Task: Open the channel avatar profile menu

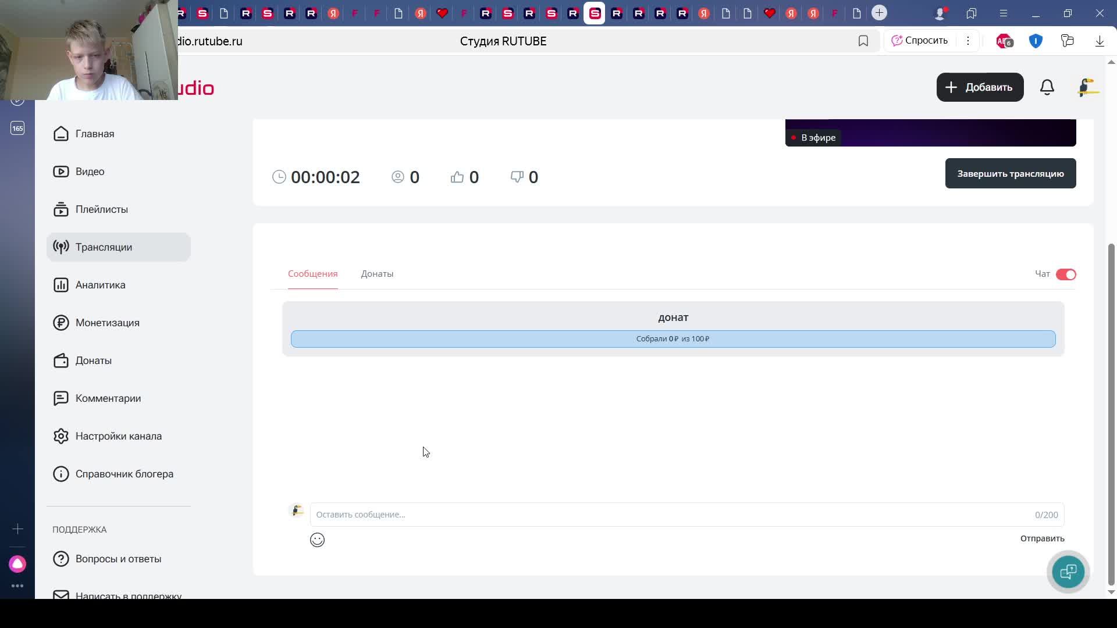Action: pos(1087,87)
